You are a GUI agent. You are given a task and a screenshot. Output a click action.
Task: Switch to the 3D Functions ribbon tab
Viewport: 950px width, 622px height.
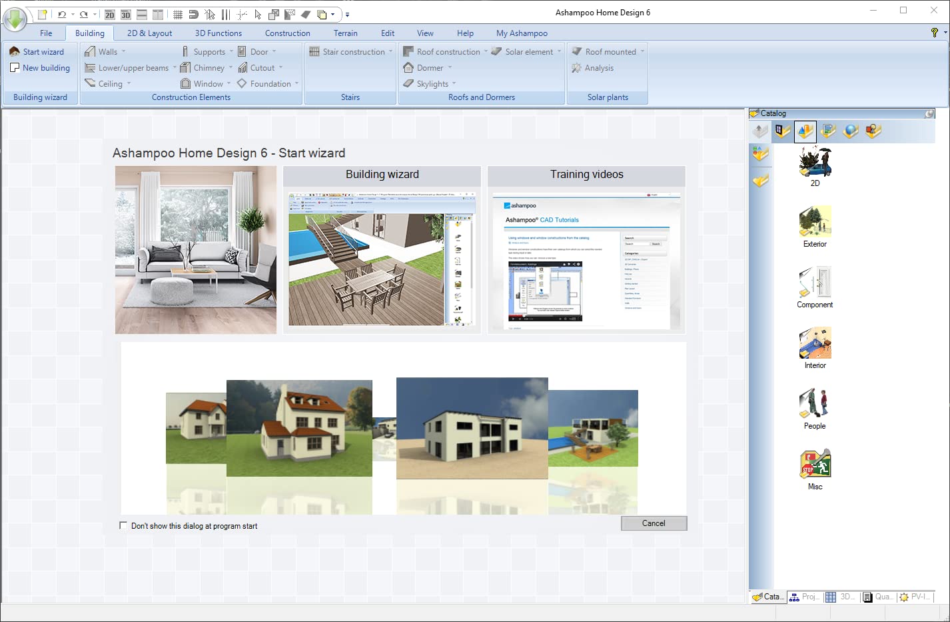click(218, 33)
